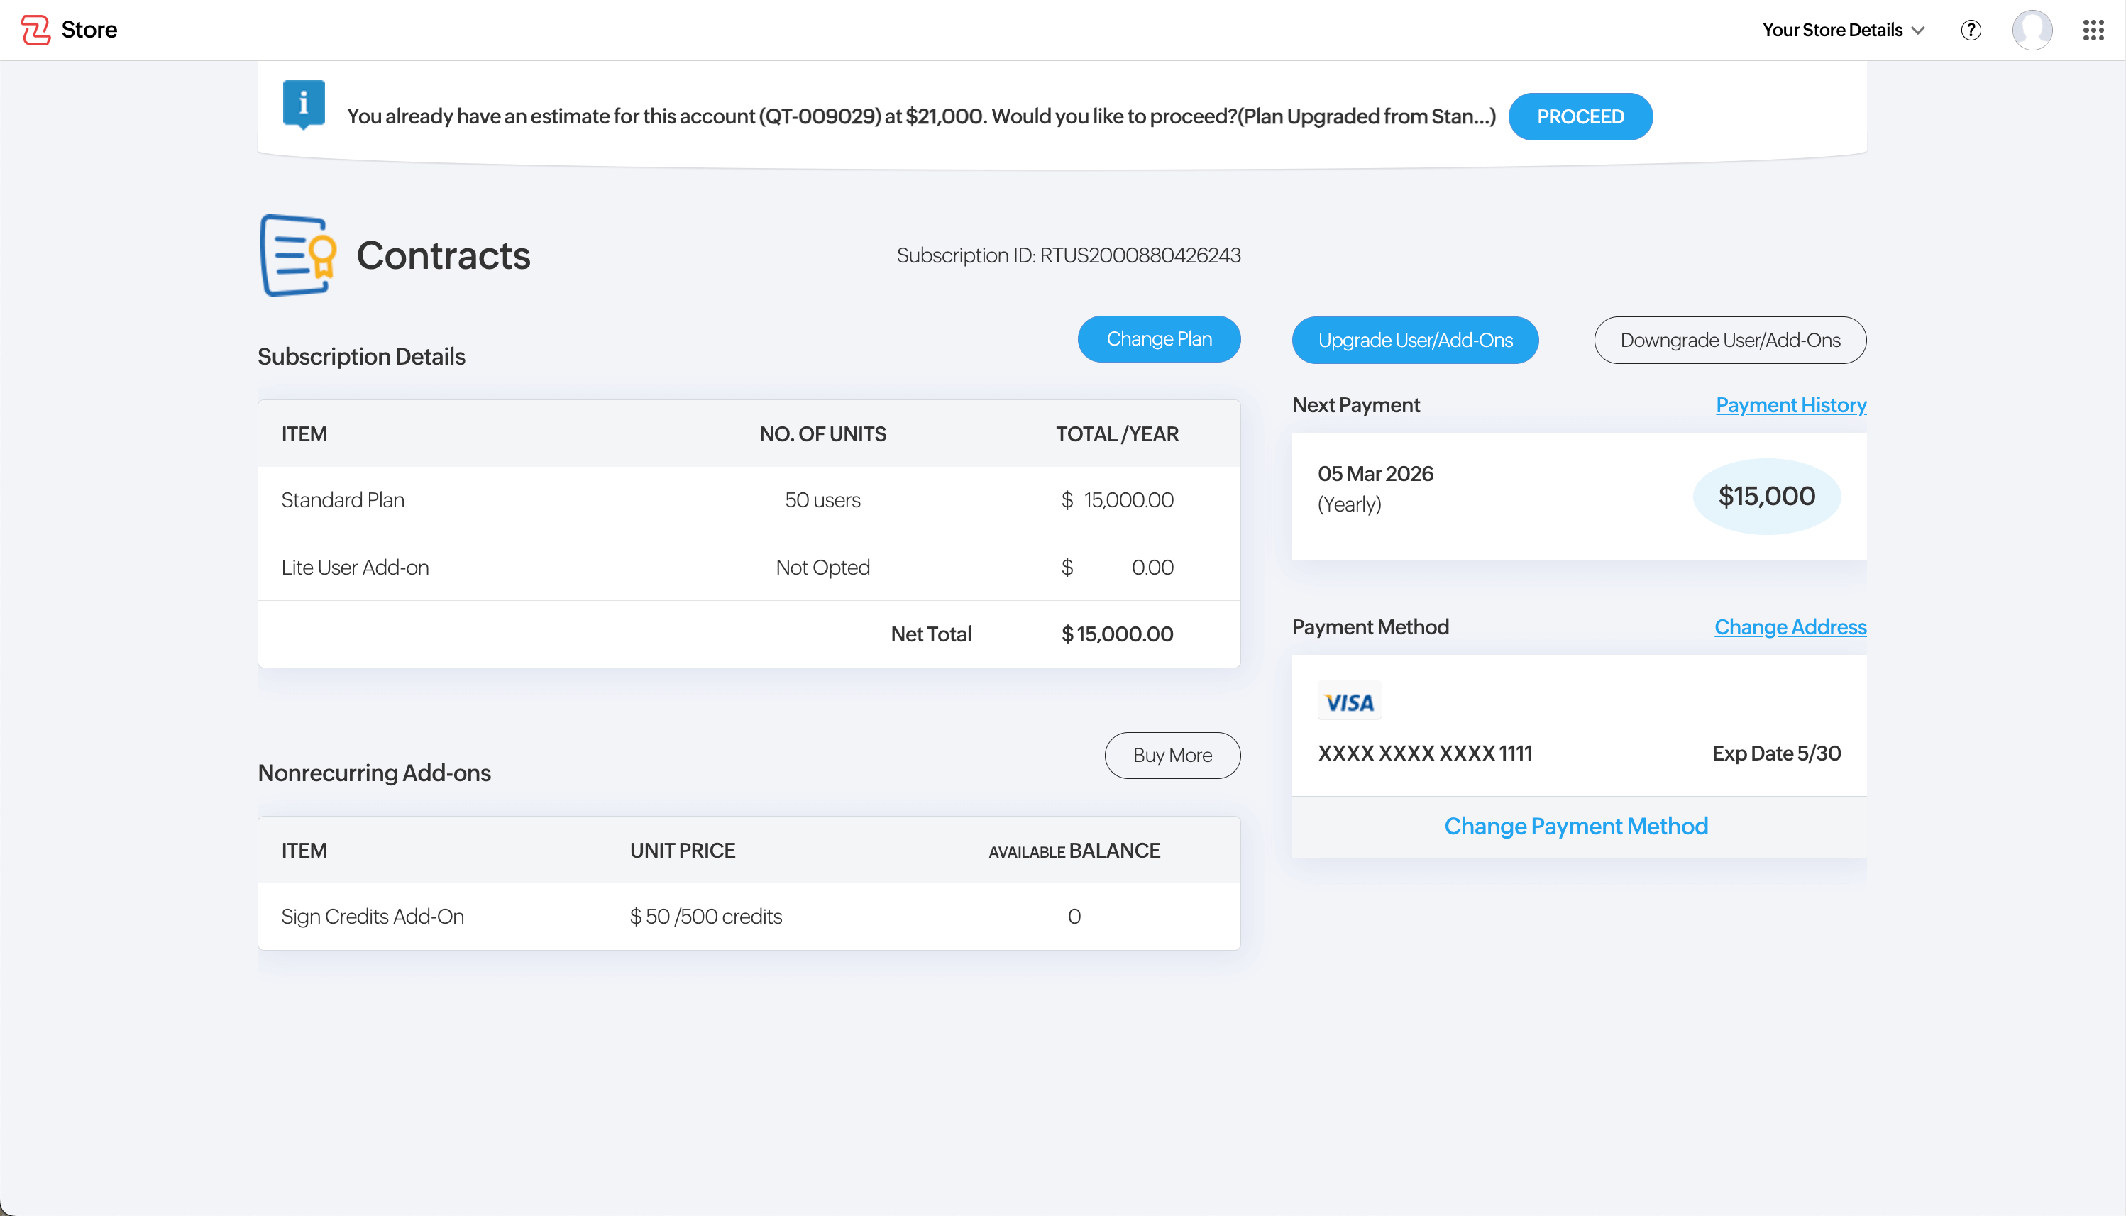Click the VISA card logo
This screenshot has height=1216, width=2126.
[x=1349, y=702]
